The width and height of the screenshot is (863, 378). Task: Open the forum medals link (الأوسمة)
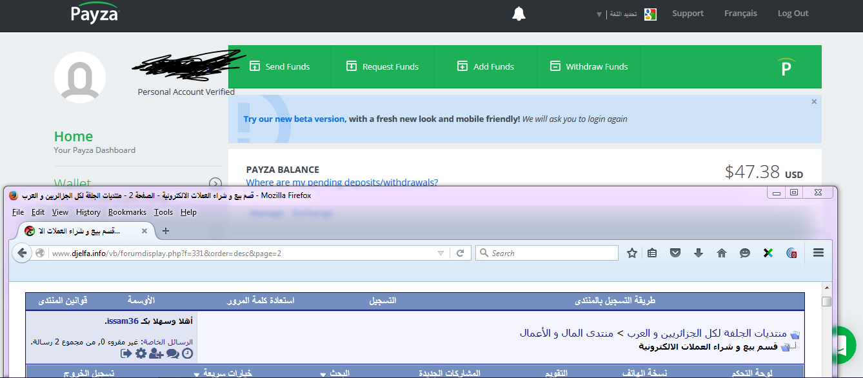tap(141, 301)
